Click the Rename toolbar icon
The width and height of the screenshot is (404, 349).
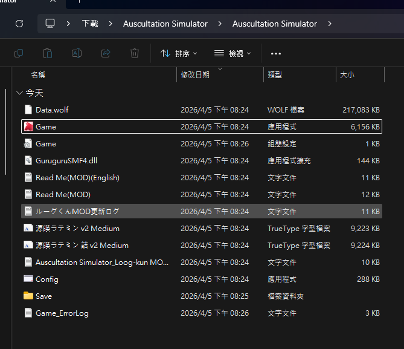[77, 53]
